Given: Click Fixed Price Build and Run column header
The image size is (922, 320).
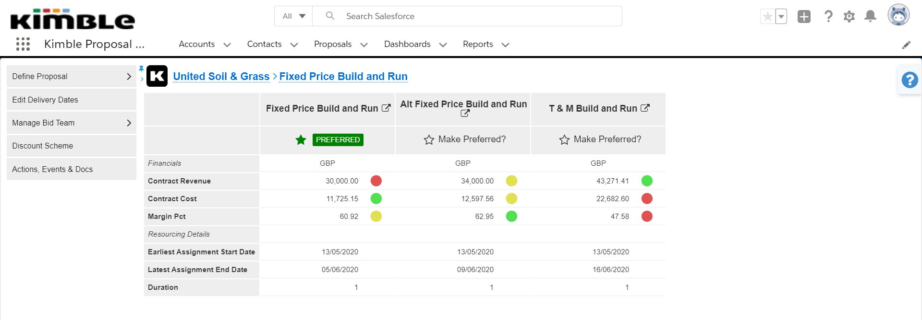Looking at the screenshot, I should pyautogui.click(x=322, y=109).
